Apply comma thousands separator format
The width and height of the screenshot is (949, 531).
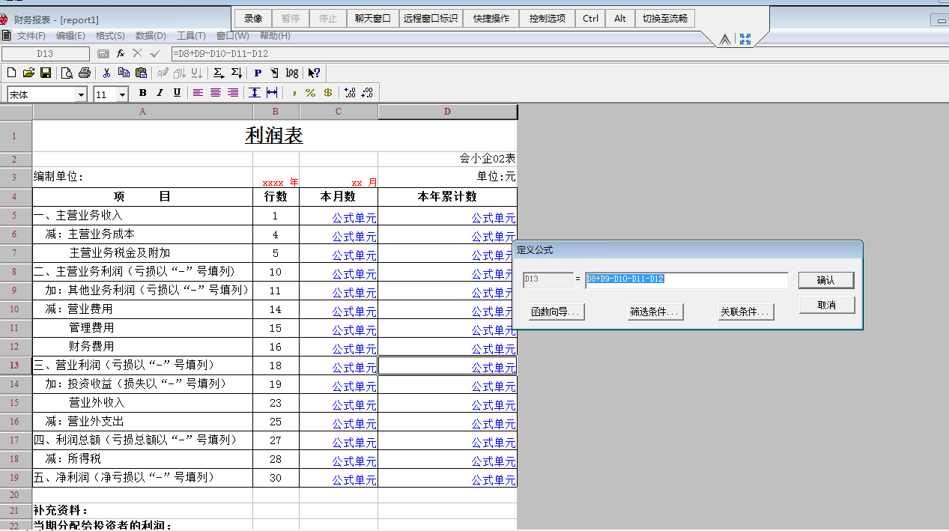click(294, 93)
